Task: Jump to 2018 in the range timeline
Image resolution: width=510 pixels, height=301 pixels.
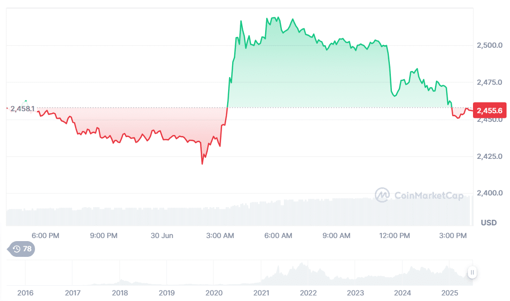Action: pyautogui.click(x=120, y=293)
